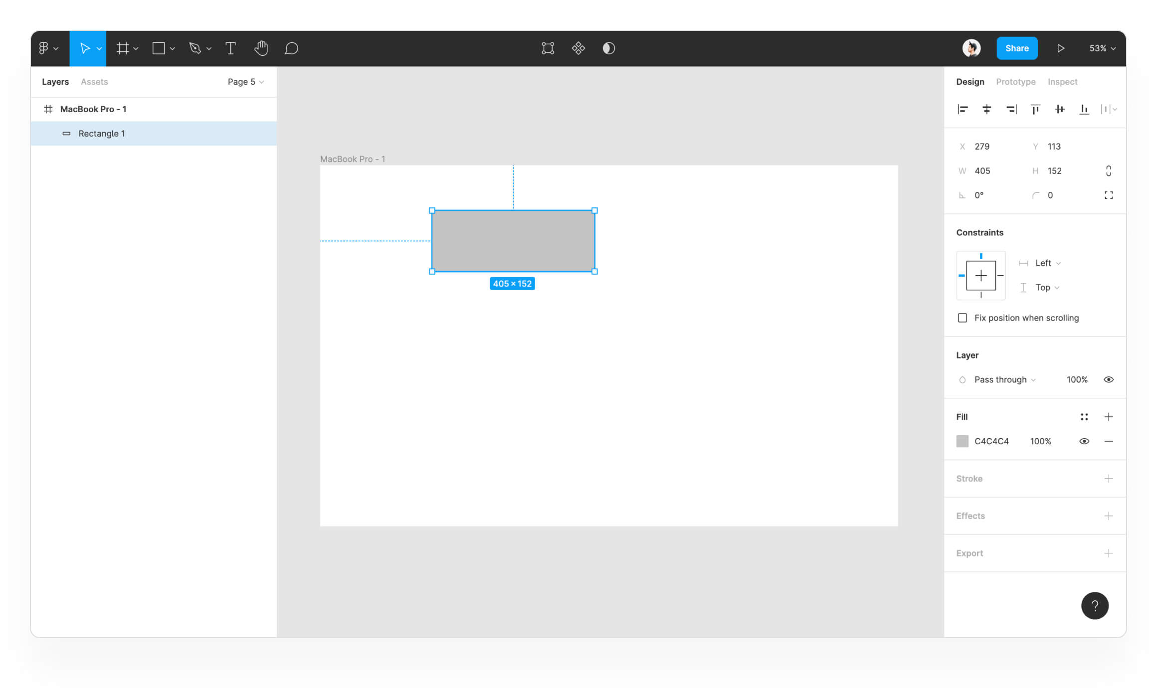Select the Text tool
1157x688 pixels.
(230, 48)
